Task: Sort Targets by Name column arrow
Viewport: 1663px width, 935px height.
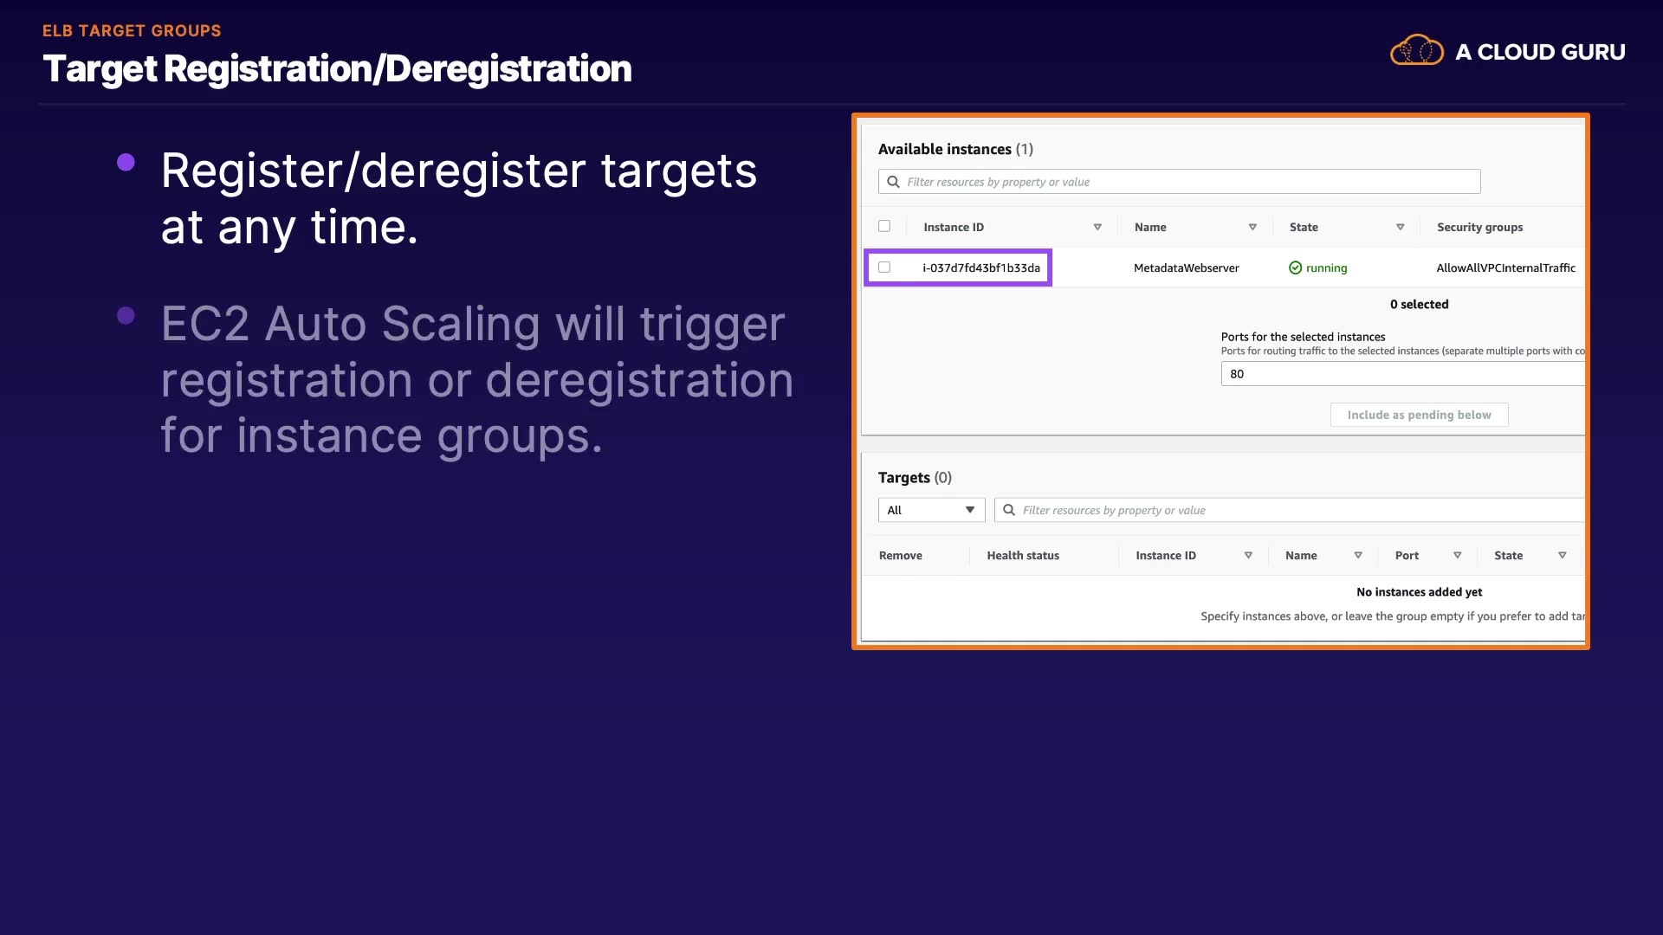Action: pyautogui.click(x=1357, y=555)
